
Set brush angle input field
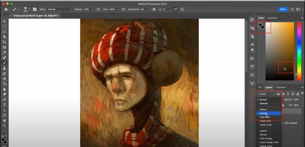point(167,10)
